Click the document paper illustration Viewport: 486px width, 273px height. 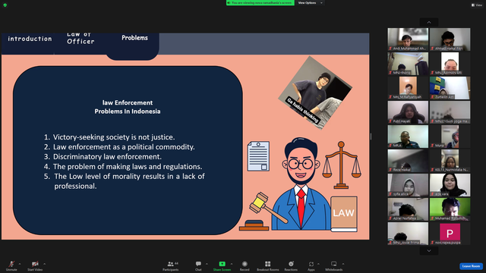point(258,156)
